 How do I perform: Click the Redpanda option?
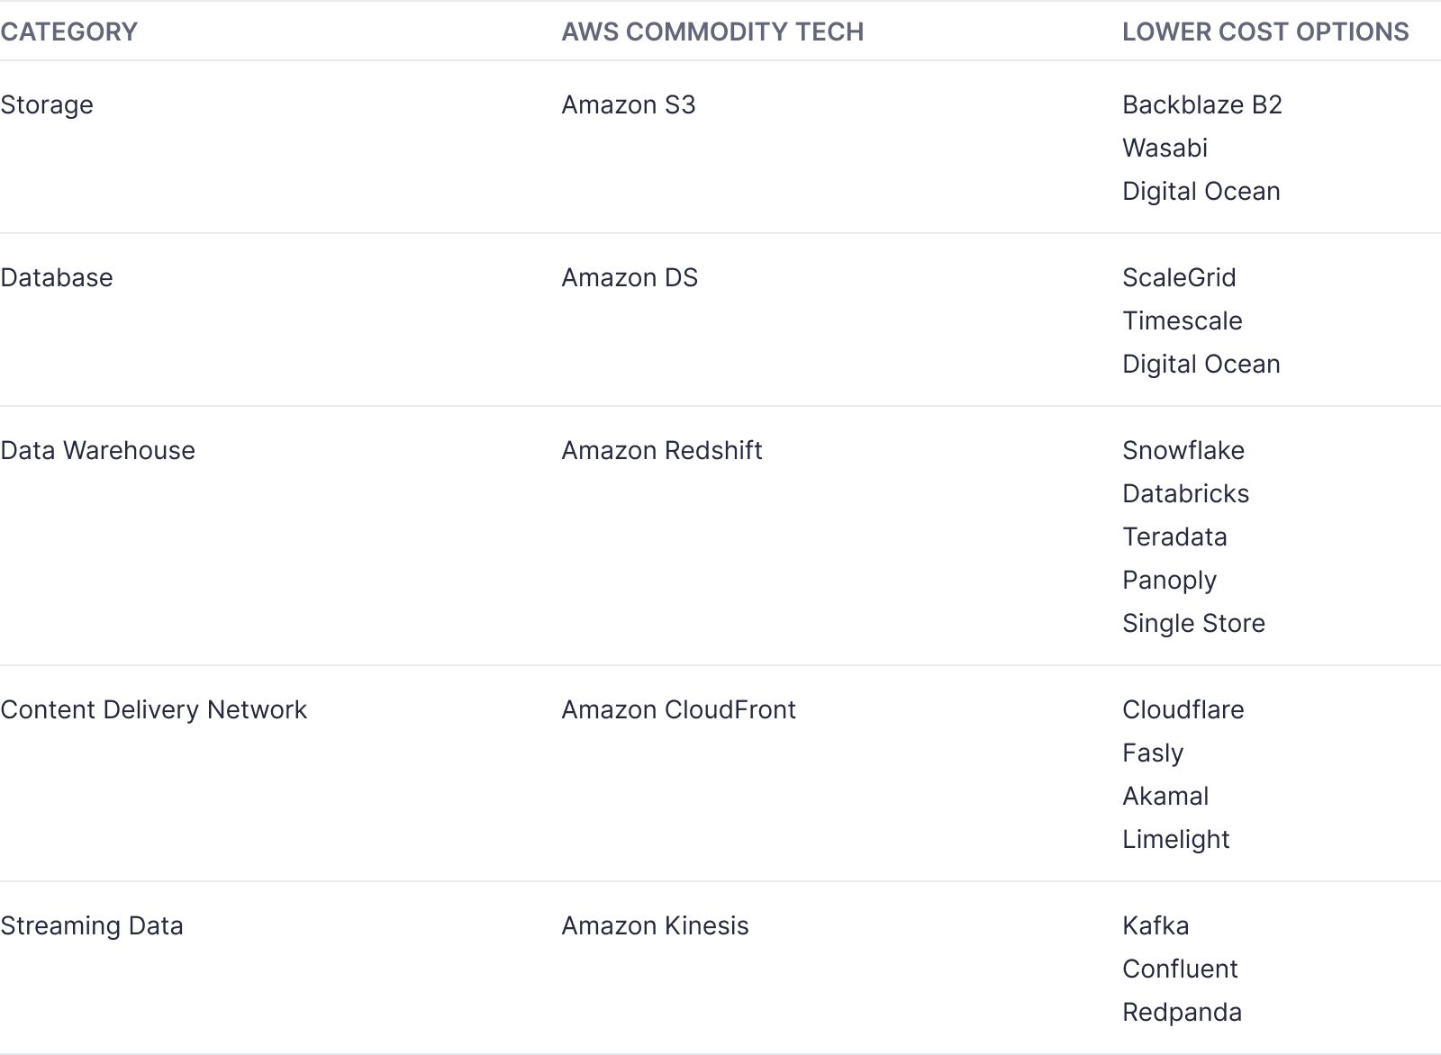(x=1182, y=1012)
